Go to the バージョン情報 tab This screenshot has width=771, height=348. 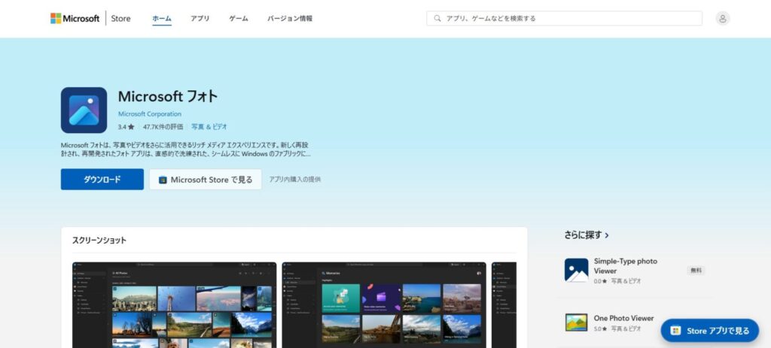tap(290, 18)
